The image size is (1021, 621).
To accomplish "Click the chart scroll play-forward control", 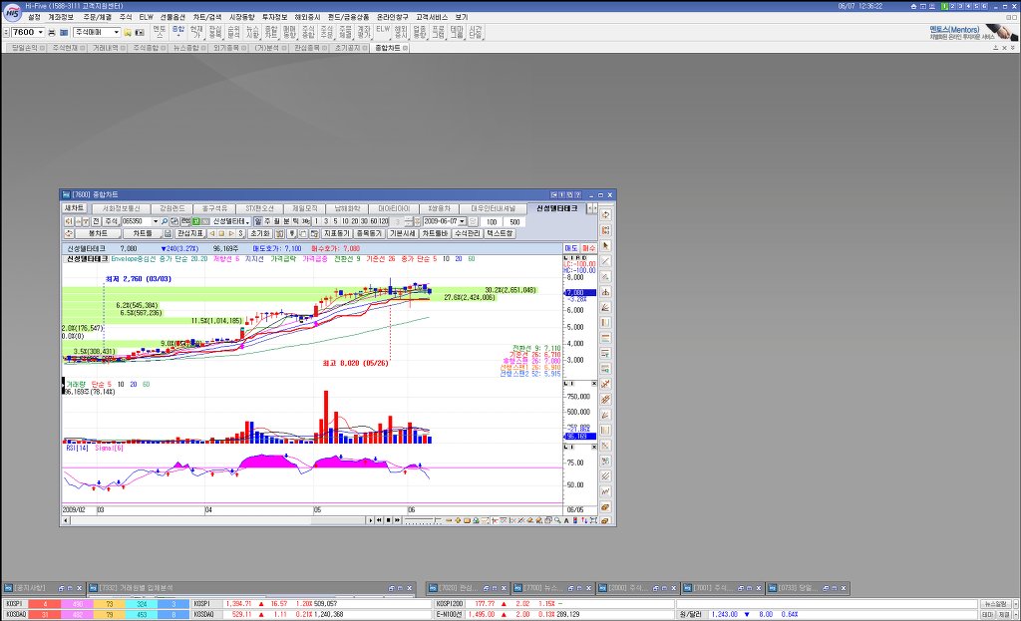I will 371,520.
